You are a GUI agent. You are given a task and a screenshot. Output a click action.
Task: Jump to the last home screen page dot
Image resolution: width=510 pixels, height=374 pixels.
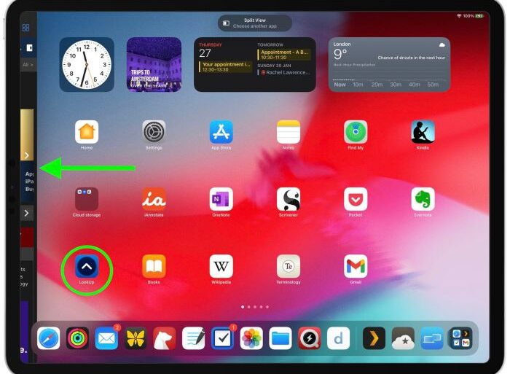[x=267, y=307]
